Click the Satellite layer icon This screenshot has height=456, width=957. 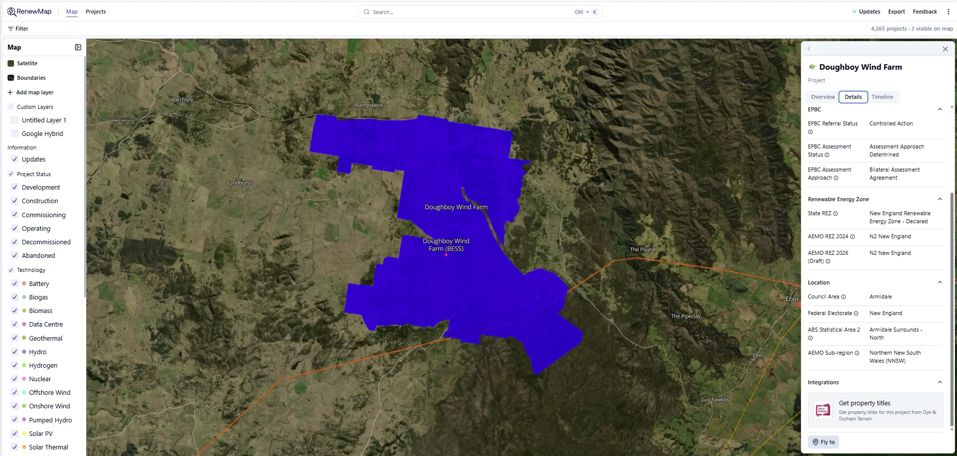[x=11, y=63]
